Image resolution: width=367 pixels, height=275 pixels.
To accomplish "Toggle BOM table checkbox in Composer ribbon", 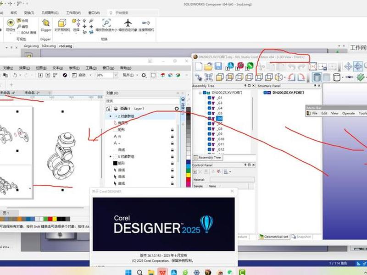I will (x=19, y=33).
